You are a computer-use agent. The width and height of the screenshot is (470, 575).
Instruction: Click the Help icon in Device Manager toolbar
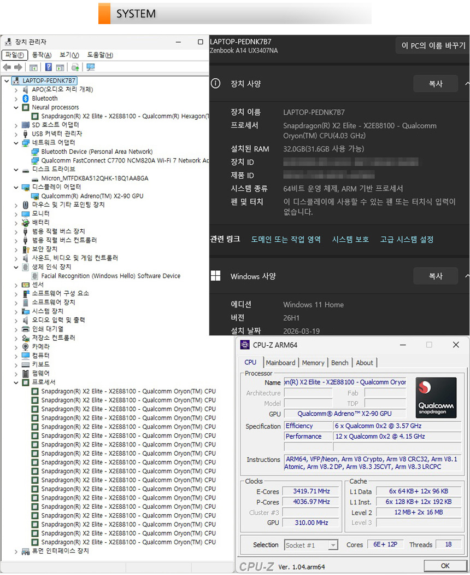(x=48, y=67)
